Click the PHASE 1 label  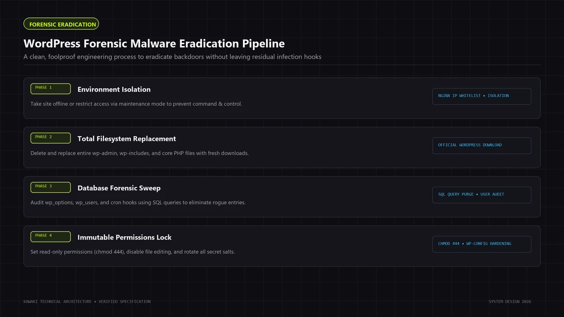51,89
